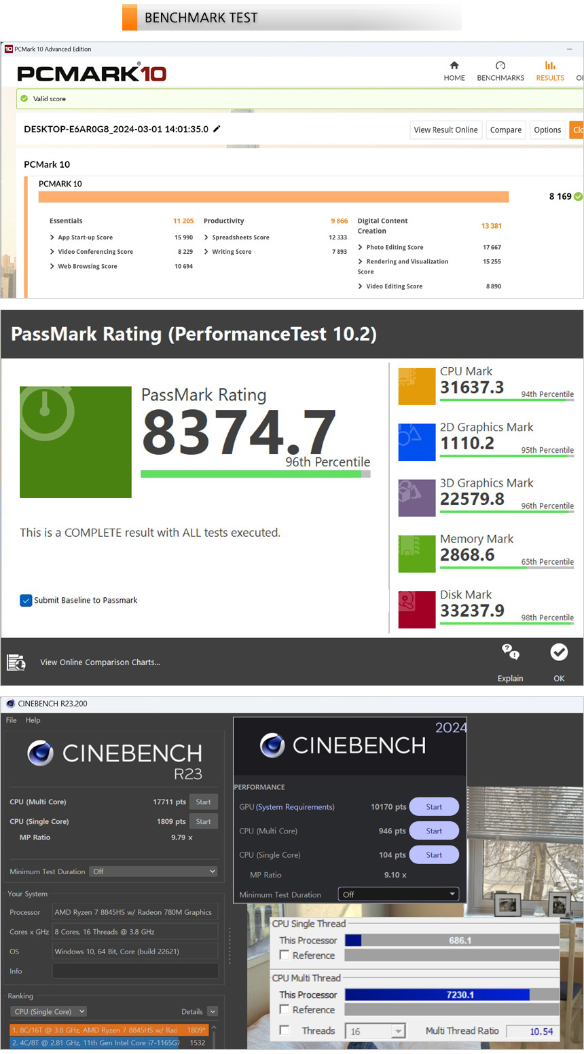Click the Cinebench R23 title bar icon
Image resolution: width=584 pixels, height=1054 pixels.
[10, 704]
